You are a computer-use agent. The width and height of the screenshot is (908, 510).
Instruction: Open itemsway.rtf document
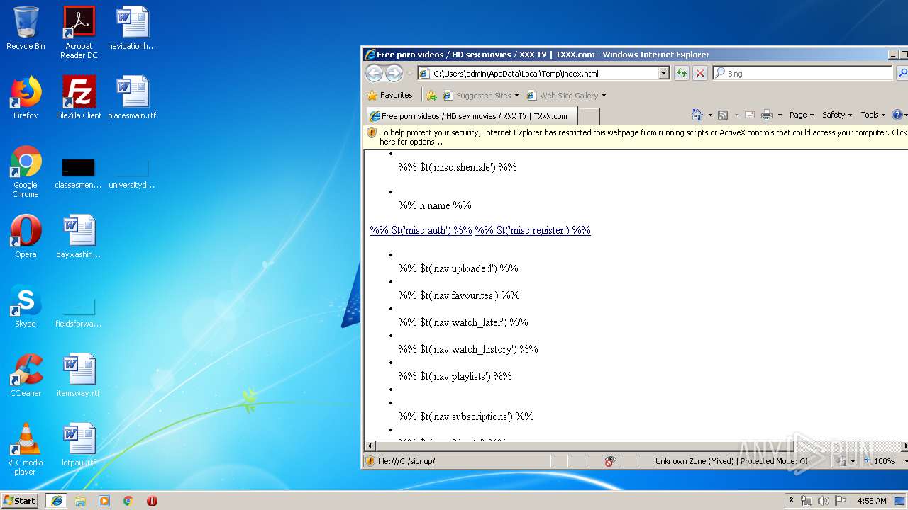[x=79, y=375]
